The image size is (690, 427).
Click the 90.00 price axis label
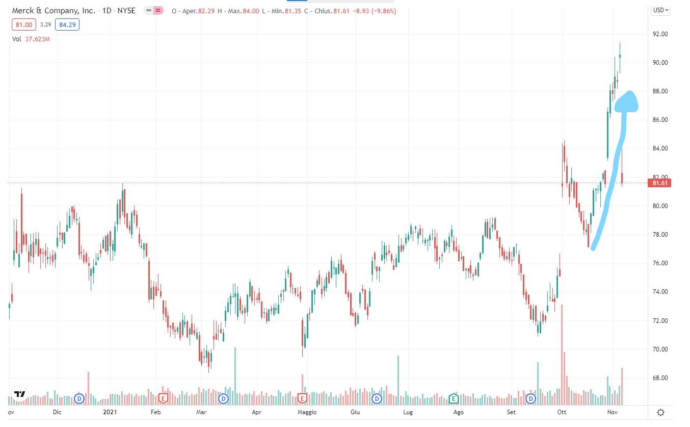[x=660, y=62]
